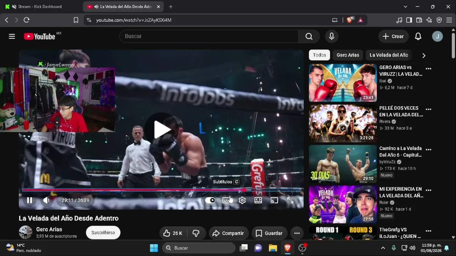This screenshot has width=456, height=256.
Task: Open the Windows Start menu
Action: 154,248
